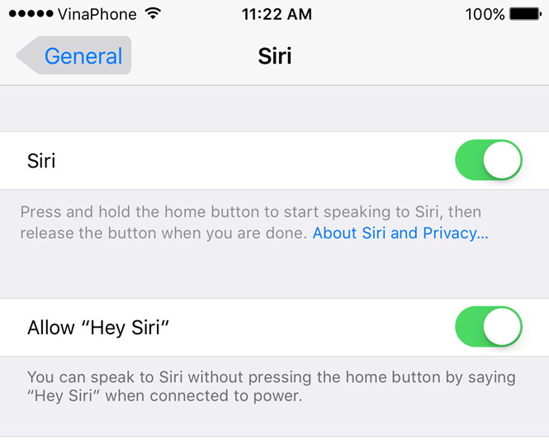Tap the 100% battery percentage text
The image size is (549, 440).
tap(485, 14)
